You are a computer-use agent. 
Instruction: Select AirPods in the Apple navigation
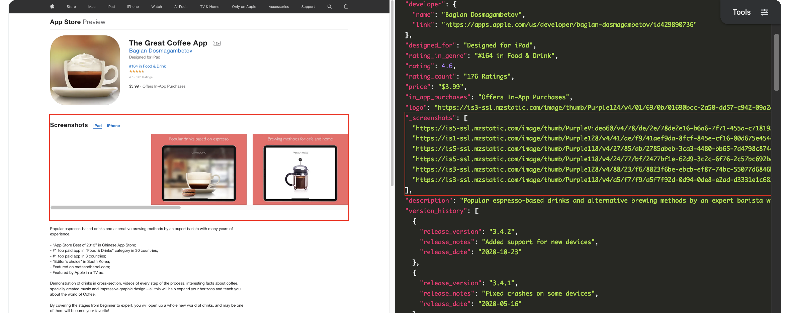click(180, 6)
